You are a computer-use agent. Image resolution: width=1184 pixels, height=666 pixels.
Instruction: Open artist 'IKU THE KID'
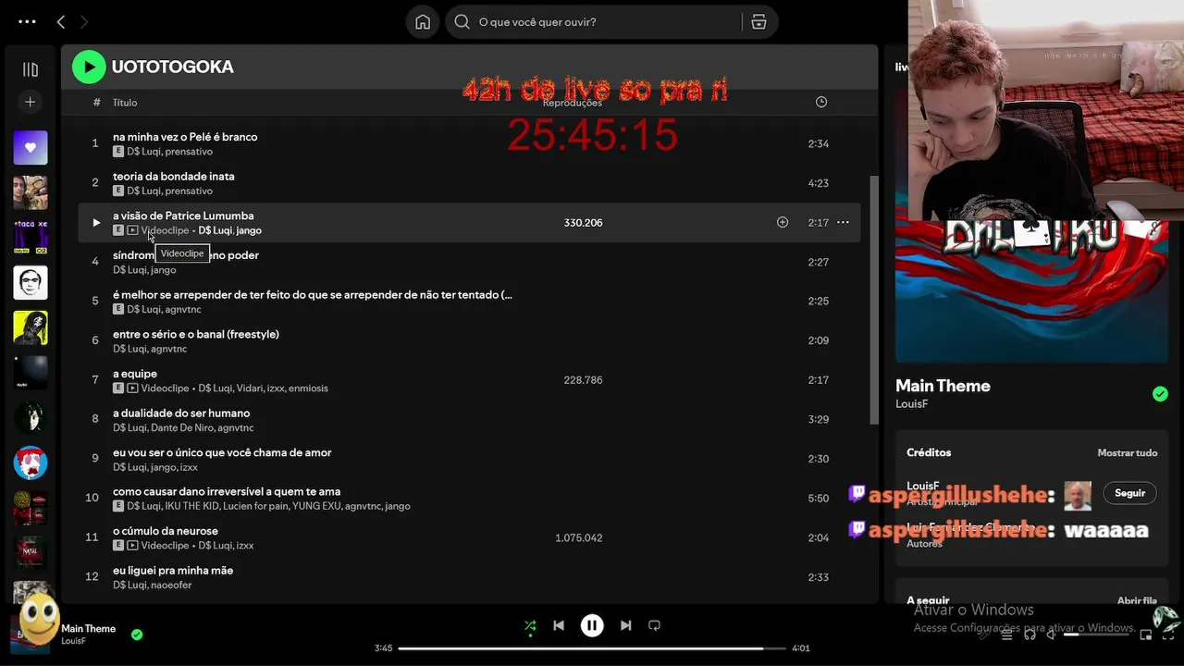[193, 507]
